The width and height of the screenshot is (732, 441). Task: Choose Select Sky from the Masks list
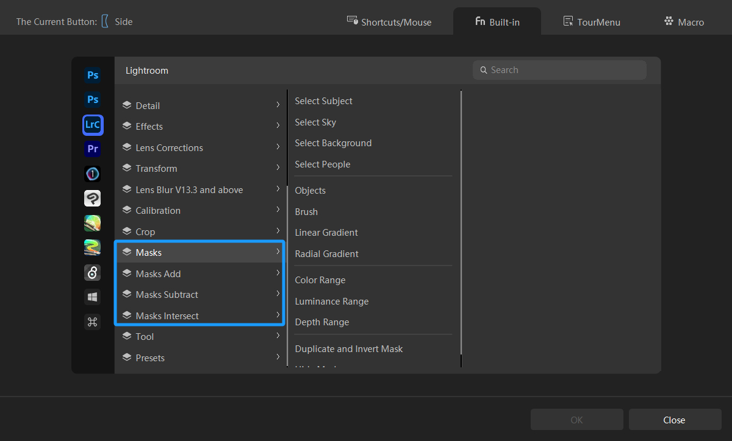315,122
